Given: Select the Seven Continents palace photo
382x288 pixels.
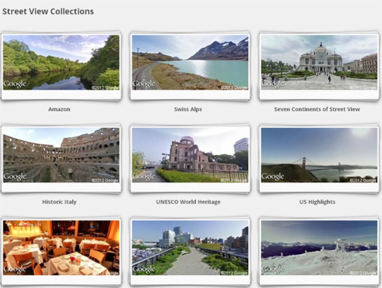Looking at the screenshot, I should (319, 62).
